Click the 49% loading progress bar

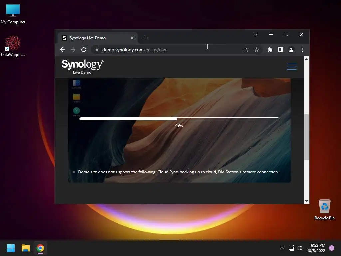179,119
